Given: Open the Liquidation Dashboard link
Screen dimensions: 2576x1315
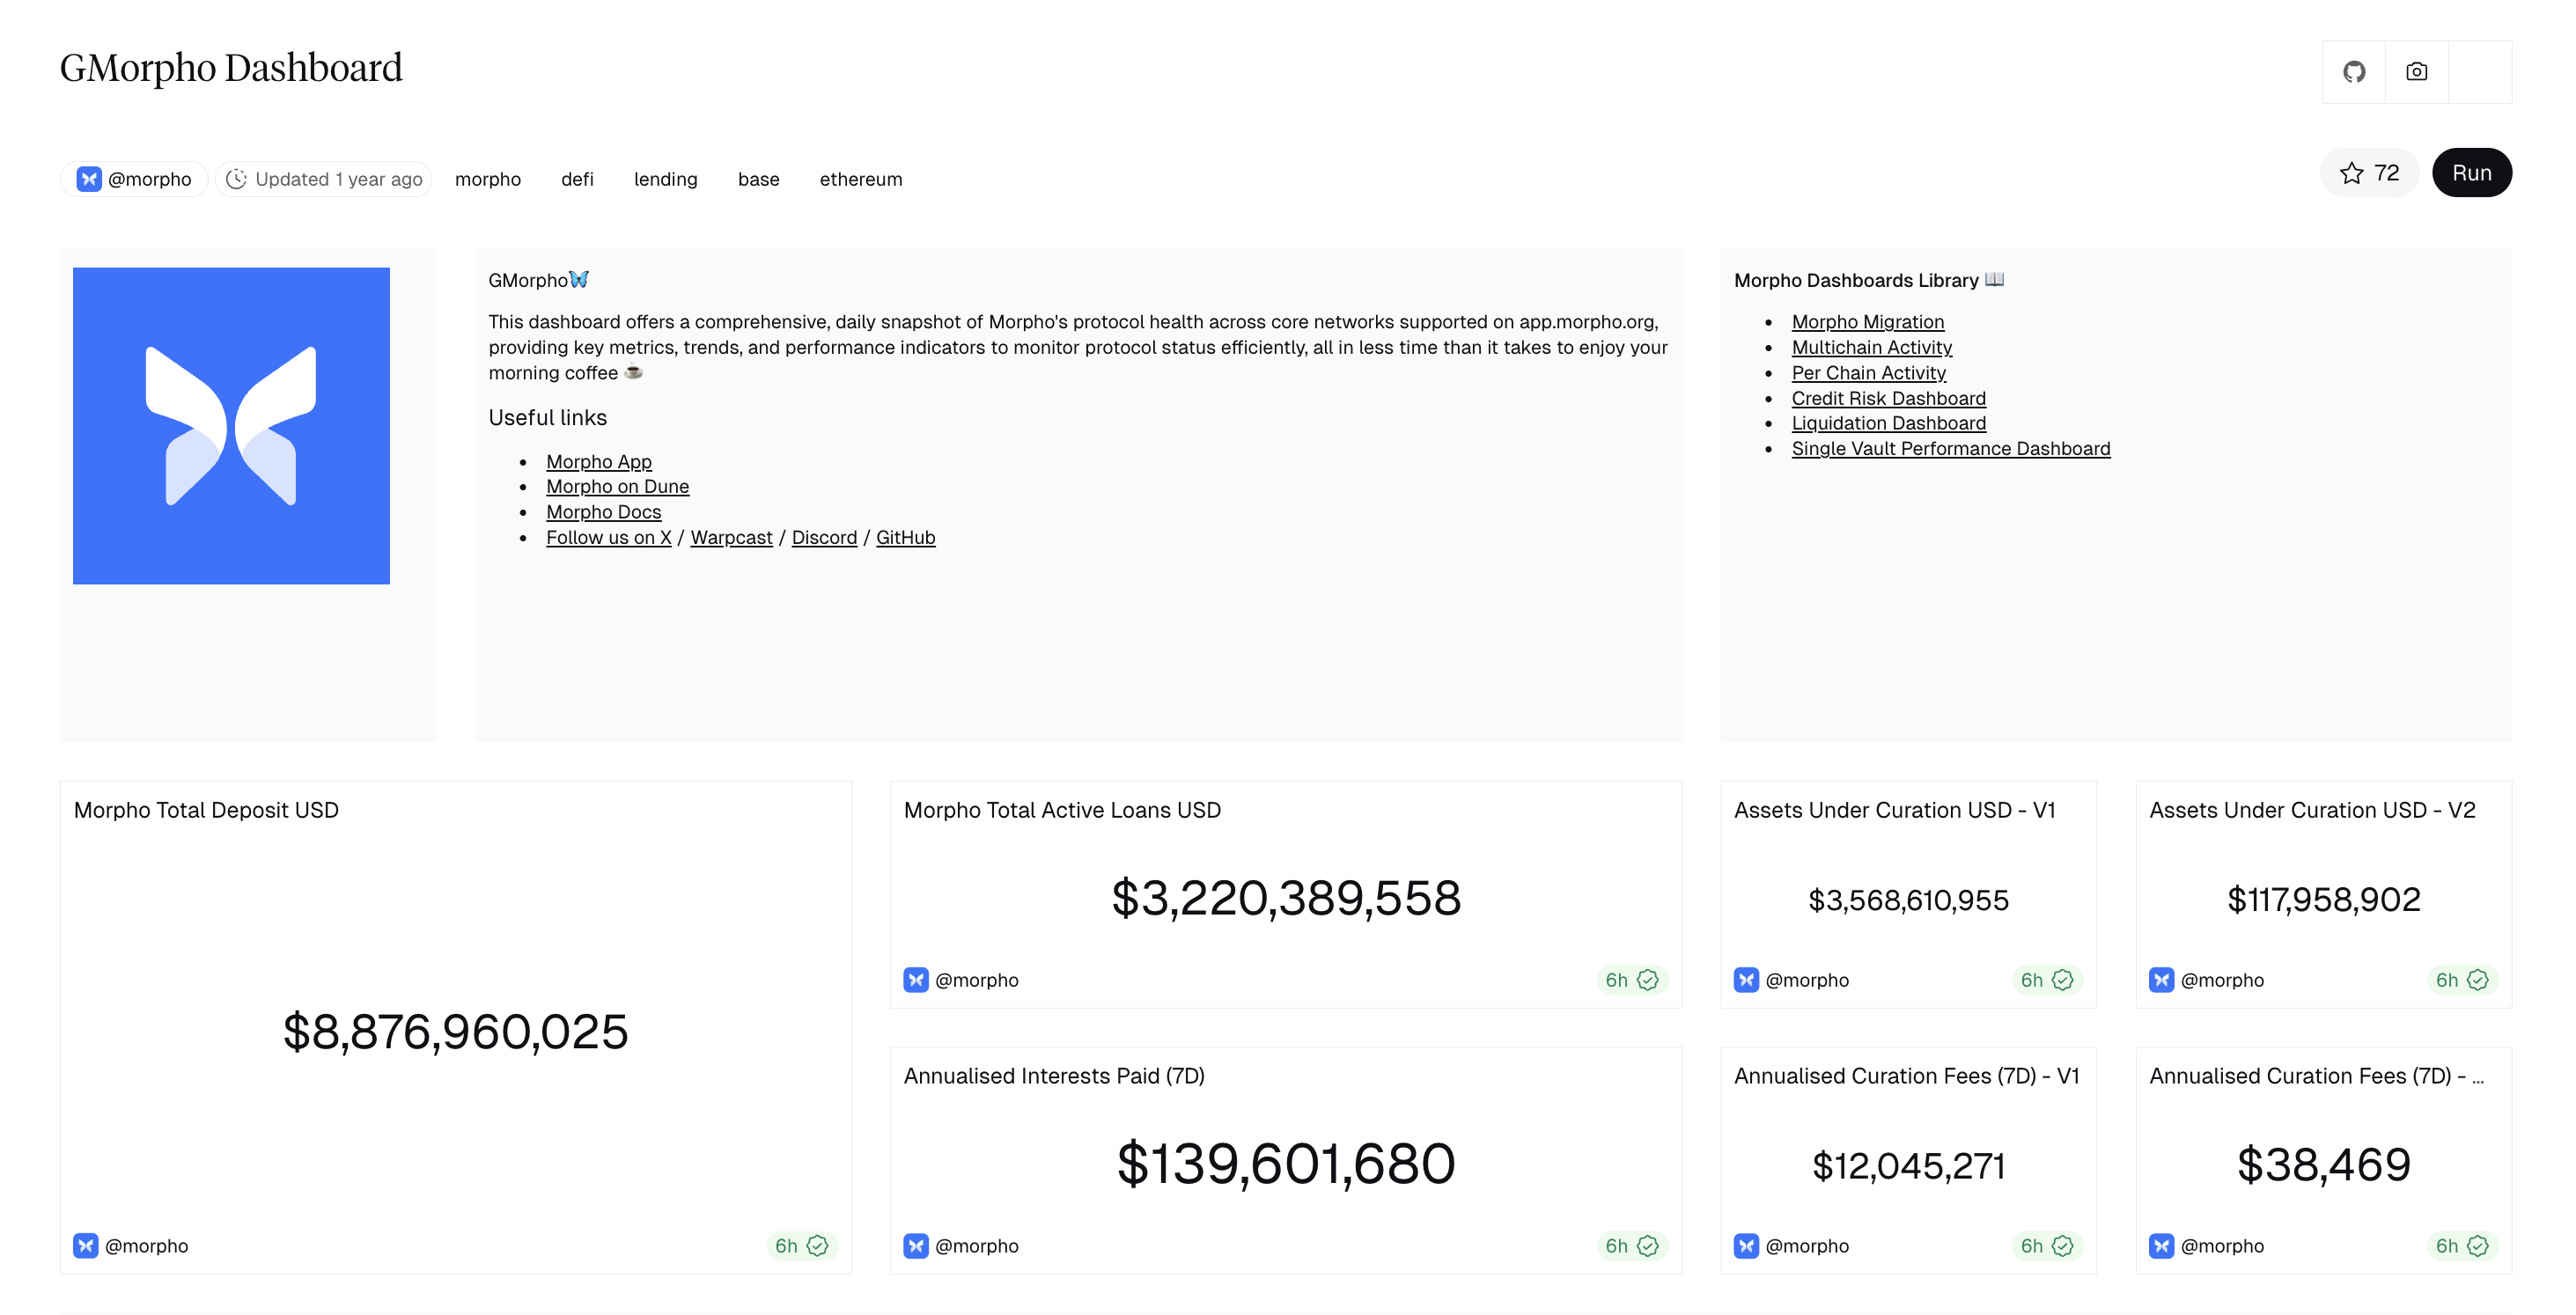Looking at the screenshot, I should pos(1889,422).
